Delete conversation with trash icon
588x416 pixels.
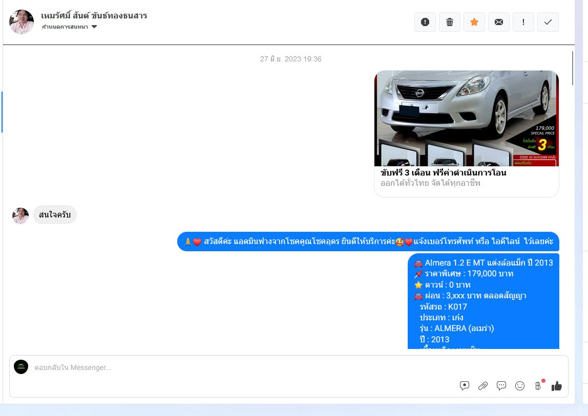[x=450, y=22]
